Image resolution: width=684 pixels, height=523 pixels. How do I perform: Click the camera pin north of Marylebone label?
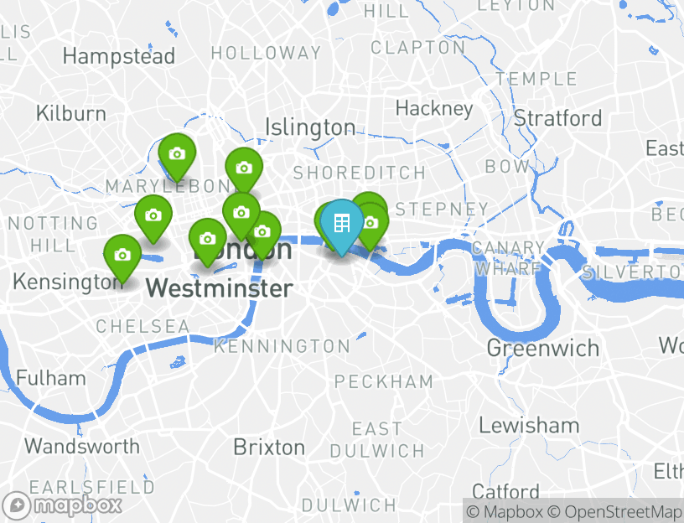point(177,154)
